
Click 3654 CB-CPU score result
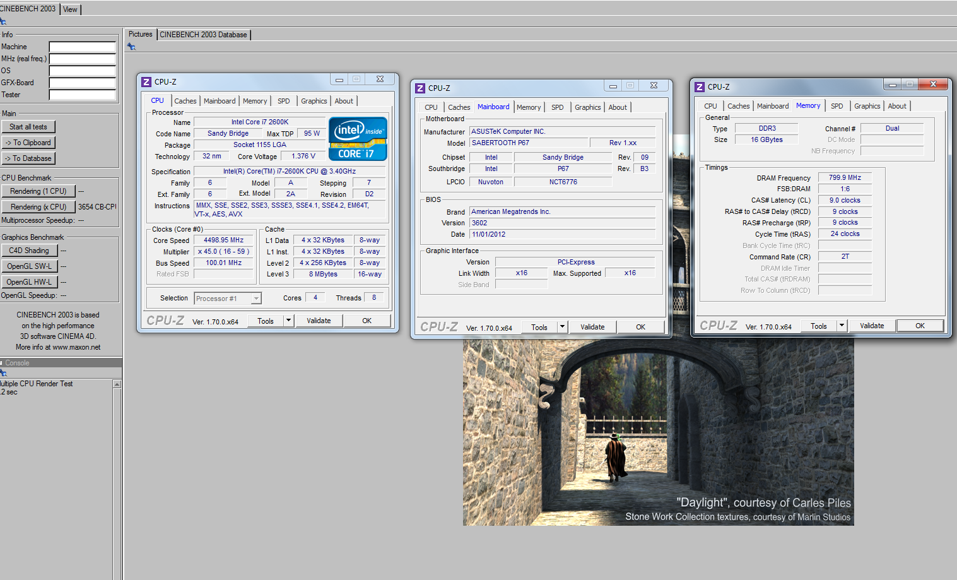[97, 207]
